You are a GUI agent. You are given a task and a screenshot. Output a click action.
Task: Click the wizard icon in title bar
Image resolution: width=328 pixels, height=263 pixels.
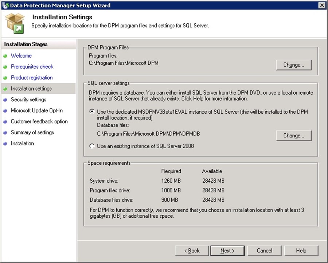click(5, 5)
